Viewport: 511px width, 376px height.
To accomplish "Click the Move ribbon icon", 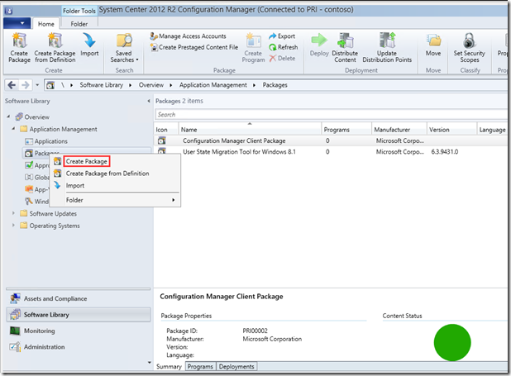I will click(433, 45).
